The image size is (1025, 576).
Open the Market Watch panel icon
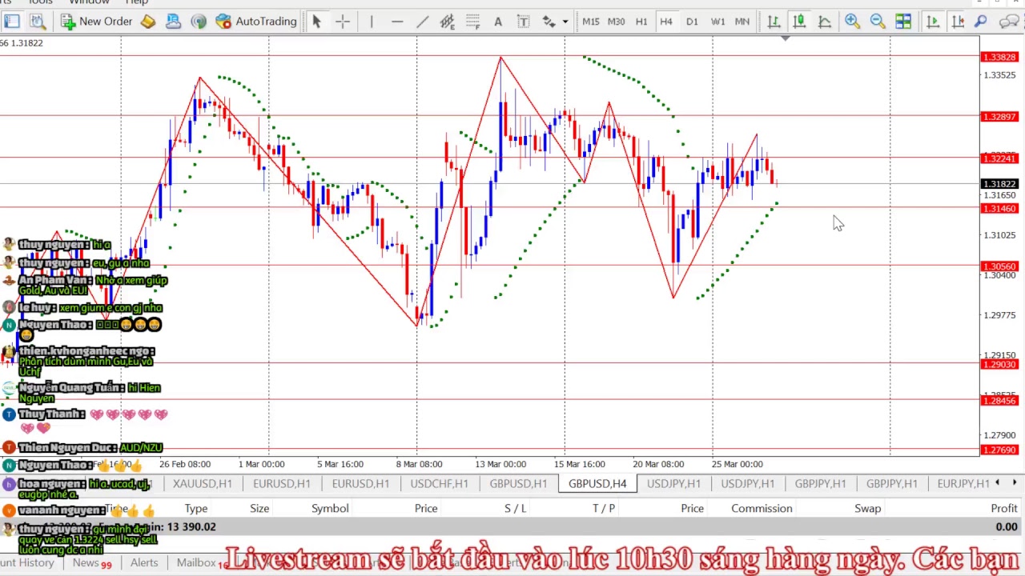tap(12, 22)
